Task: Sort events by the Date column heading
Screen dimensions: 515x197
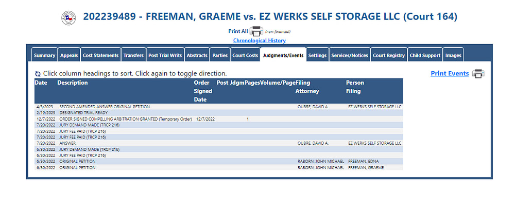Action: (x=41, y=83)
